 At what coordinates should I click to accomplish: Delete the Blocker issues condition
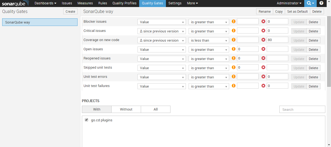pos(313,22)
